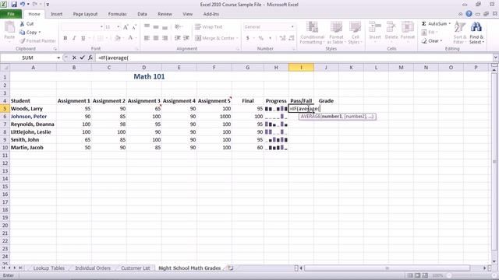
Task: Click the Decrease Decimal icon
Action: [x=291, y=38]
